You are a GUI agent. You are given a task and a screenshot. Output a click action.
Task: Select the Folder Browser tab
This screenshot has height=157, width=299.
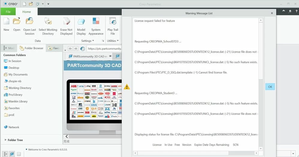pyautogui.click(x=31, y=48)
